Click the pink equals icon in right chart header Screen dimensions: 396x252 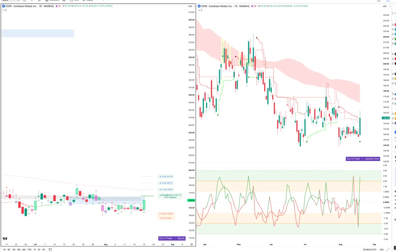coord(254,6)
